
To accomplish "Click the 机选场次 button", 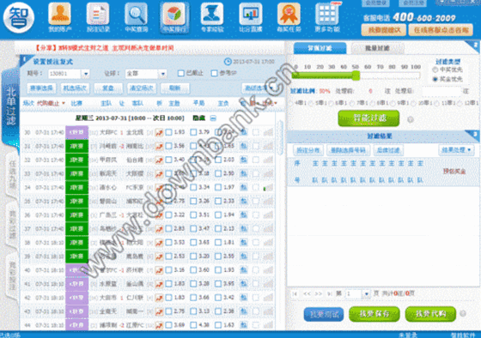I will pos(75,88).
